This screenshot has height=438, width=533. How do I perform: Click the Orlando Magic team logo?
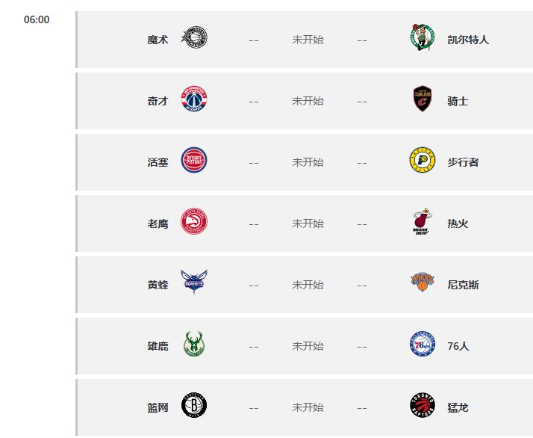[194, 39]
